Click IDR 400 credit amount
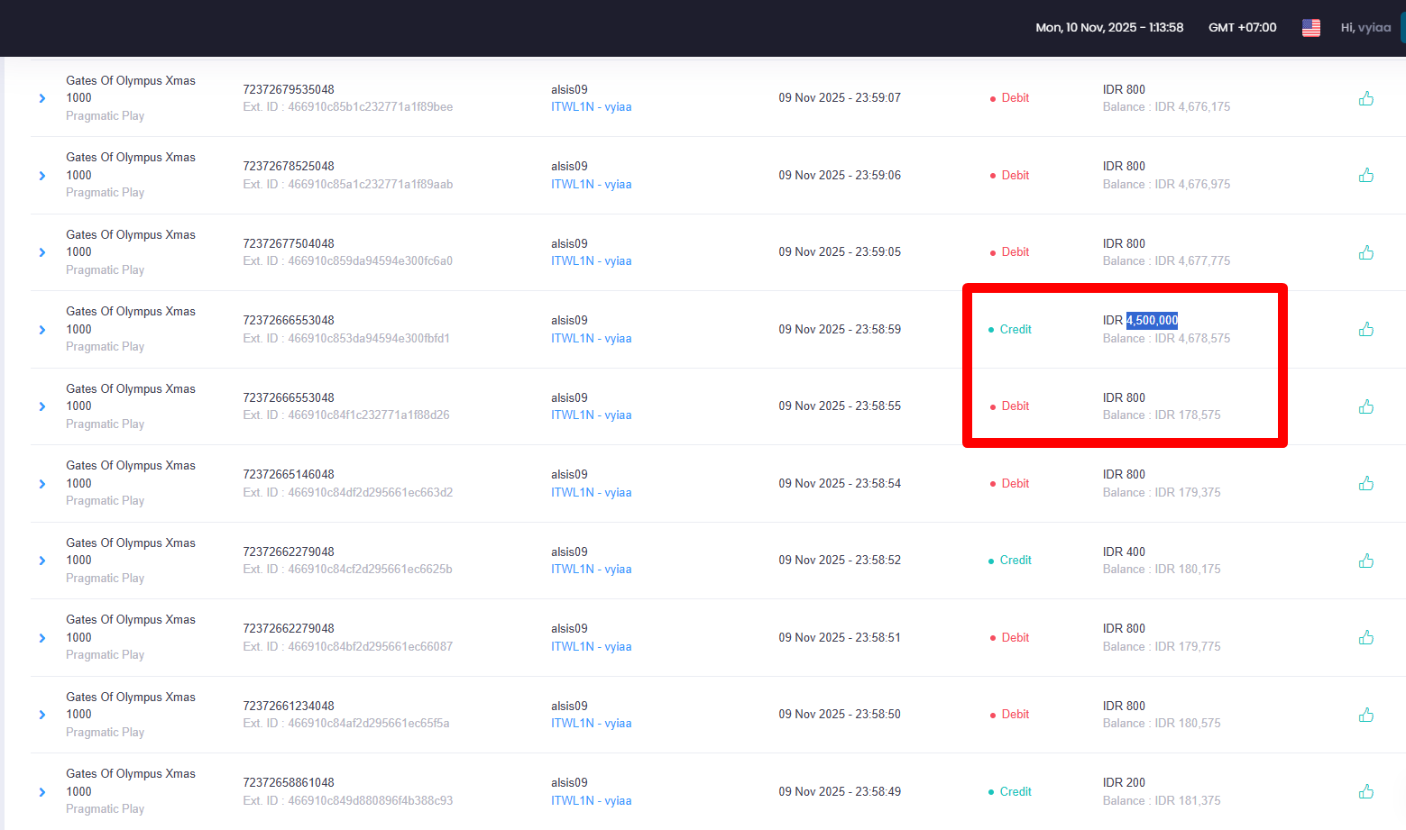The image size is (1406, 830). click(1124, 552)
